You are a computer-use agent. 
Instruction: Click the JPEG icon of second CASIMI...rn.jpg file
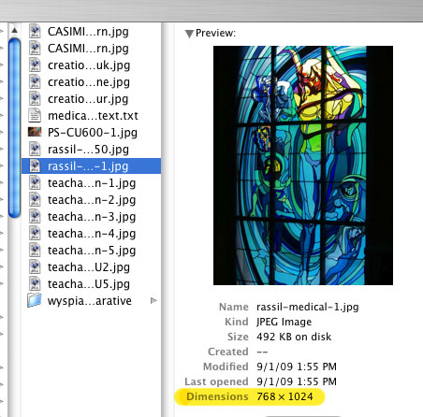tap(35, 49)
